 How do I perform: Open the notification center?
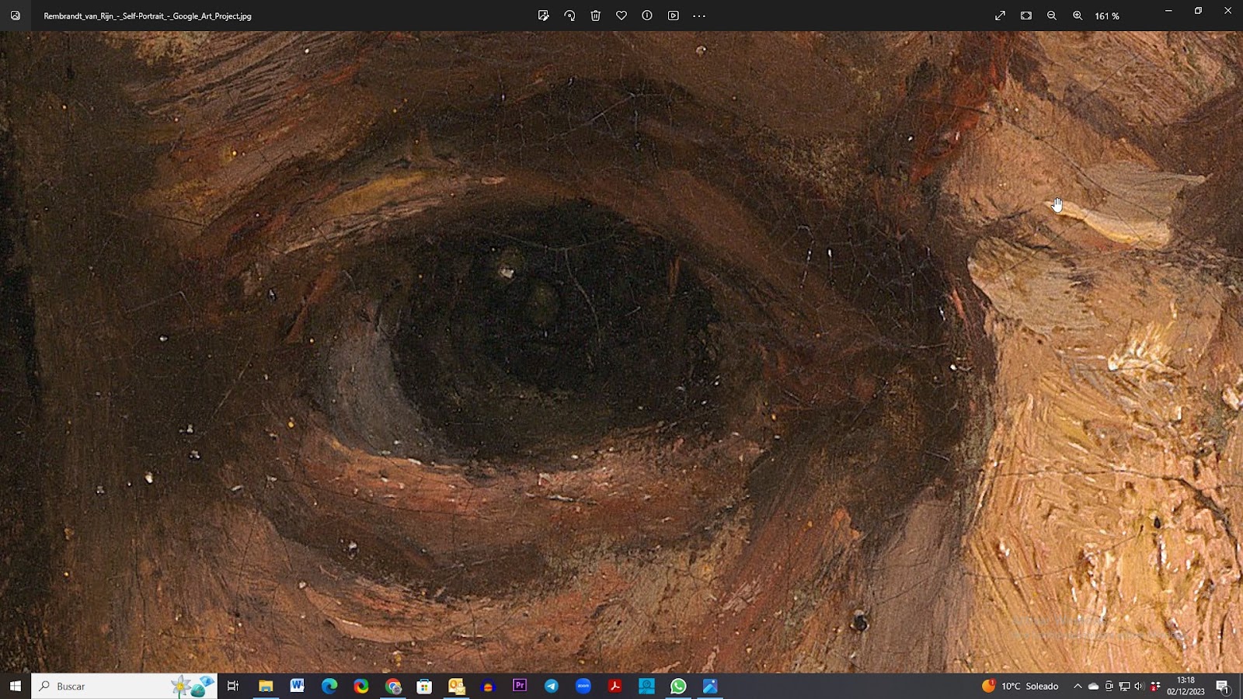point(1222,686)
